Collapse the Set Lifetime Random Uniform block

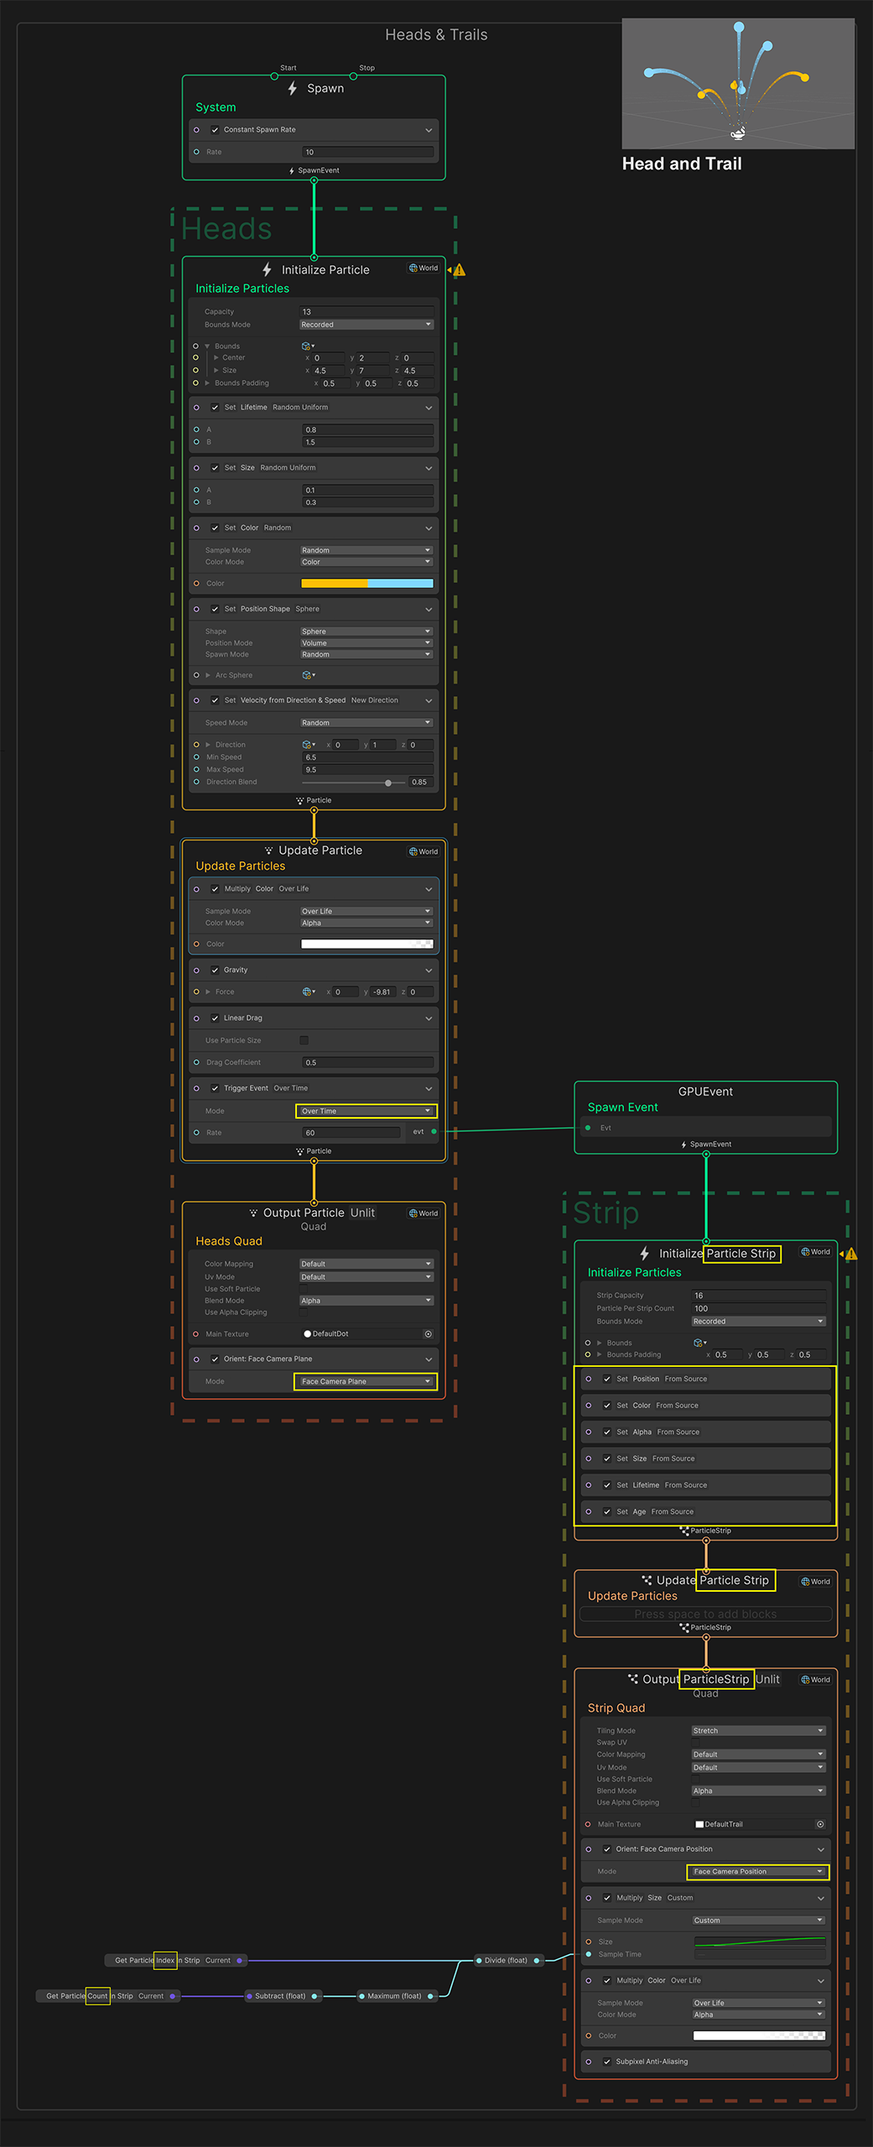point(429,408)
